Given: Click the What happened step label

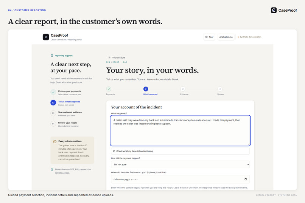Looking at the screenshot, I should click(150, 94).
